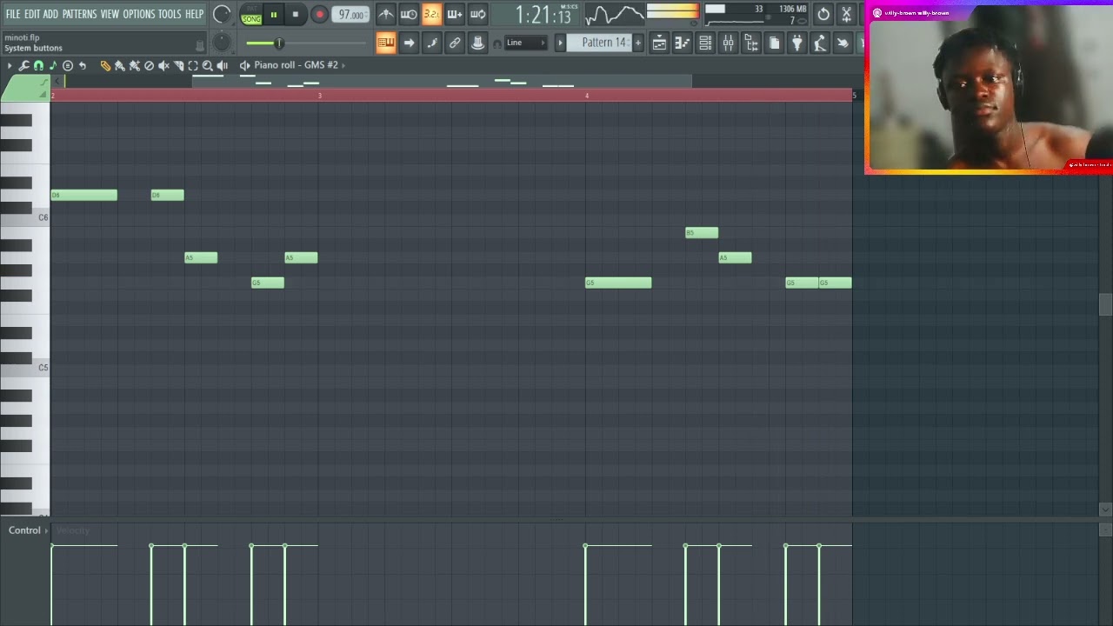Toggle blend recording overdub icon
This screenshot has width=1113, height=626.
[x=454, y=14]
